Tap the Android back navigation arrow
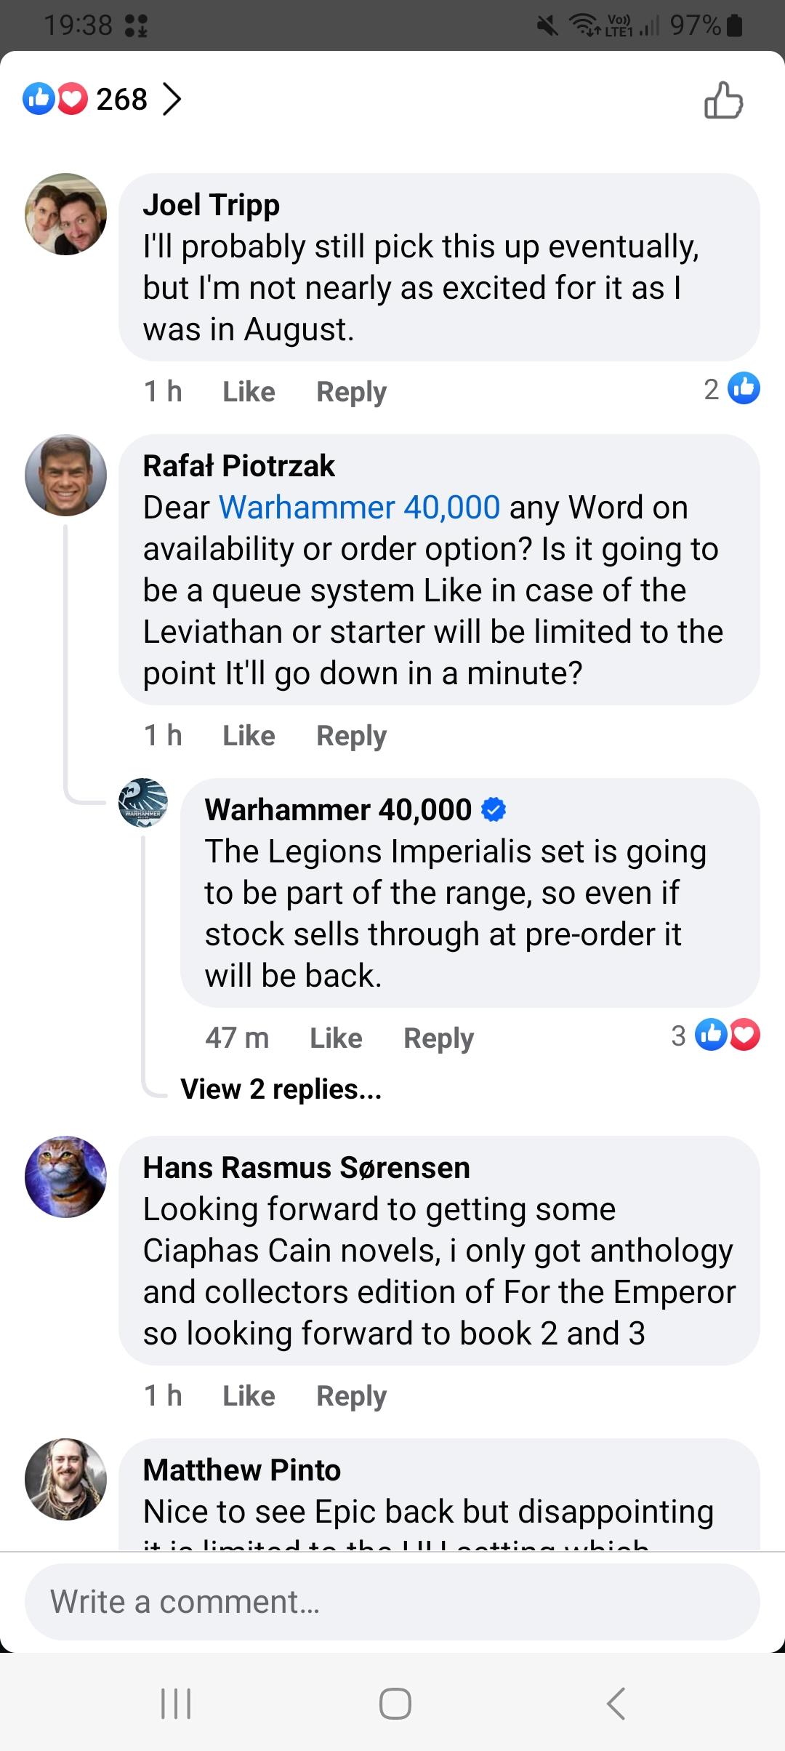 coord(616,1703)
